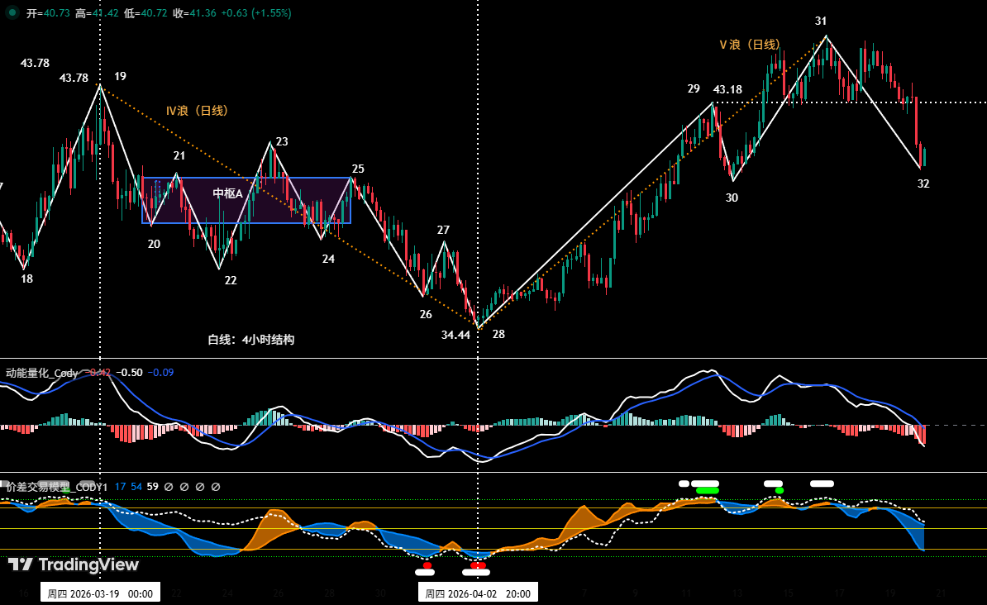Click the white signal bar above point 31
The image size is (987, 605).
822,484
